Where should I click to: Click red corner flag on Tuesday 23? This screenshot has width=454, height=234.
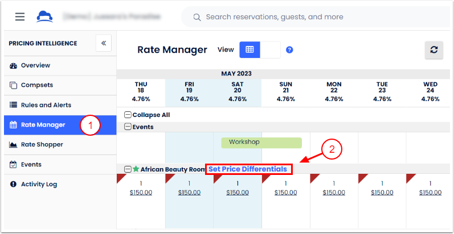[x=361, y=177]
